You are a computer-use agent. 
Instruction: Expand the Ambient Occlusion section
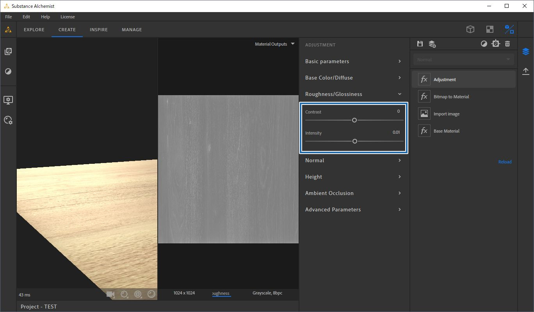(353, 193)
